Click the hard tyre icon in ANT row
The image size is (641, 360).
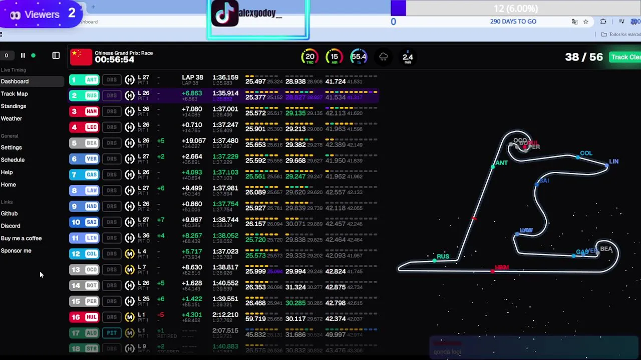tap(130, 79)
